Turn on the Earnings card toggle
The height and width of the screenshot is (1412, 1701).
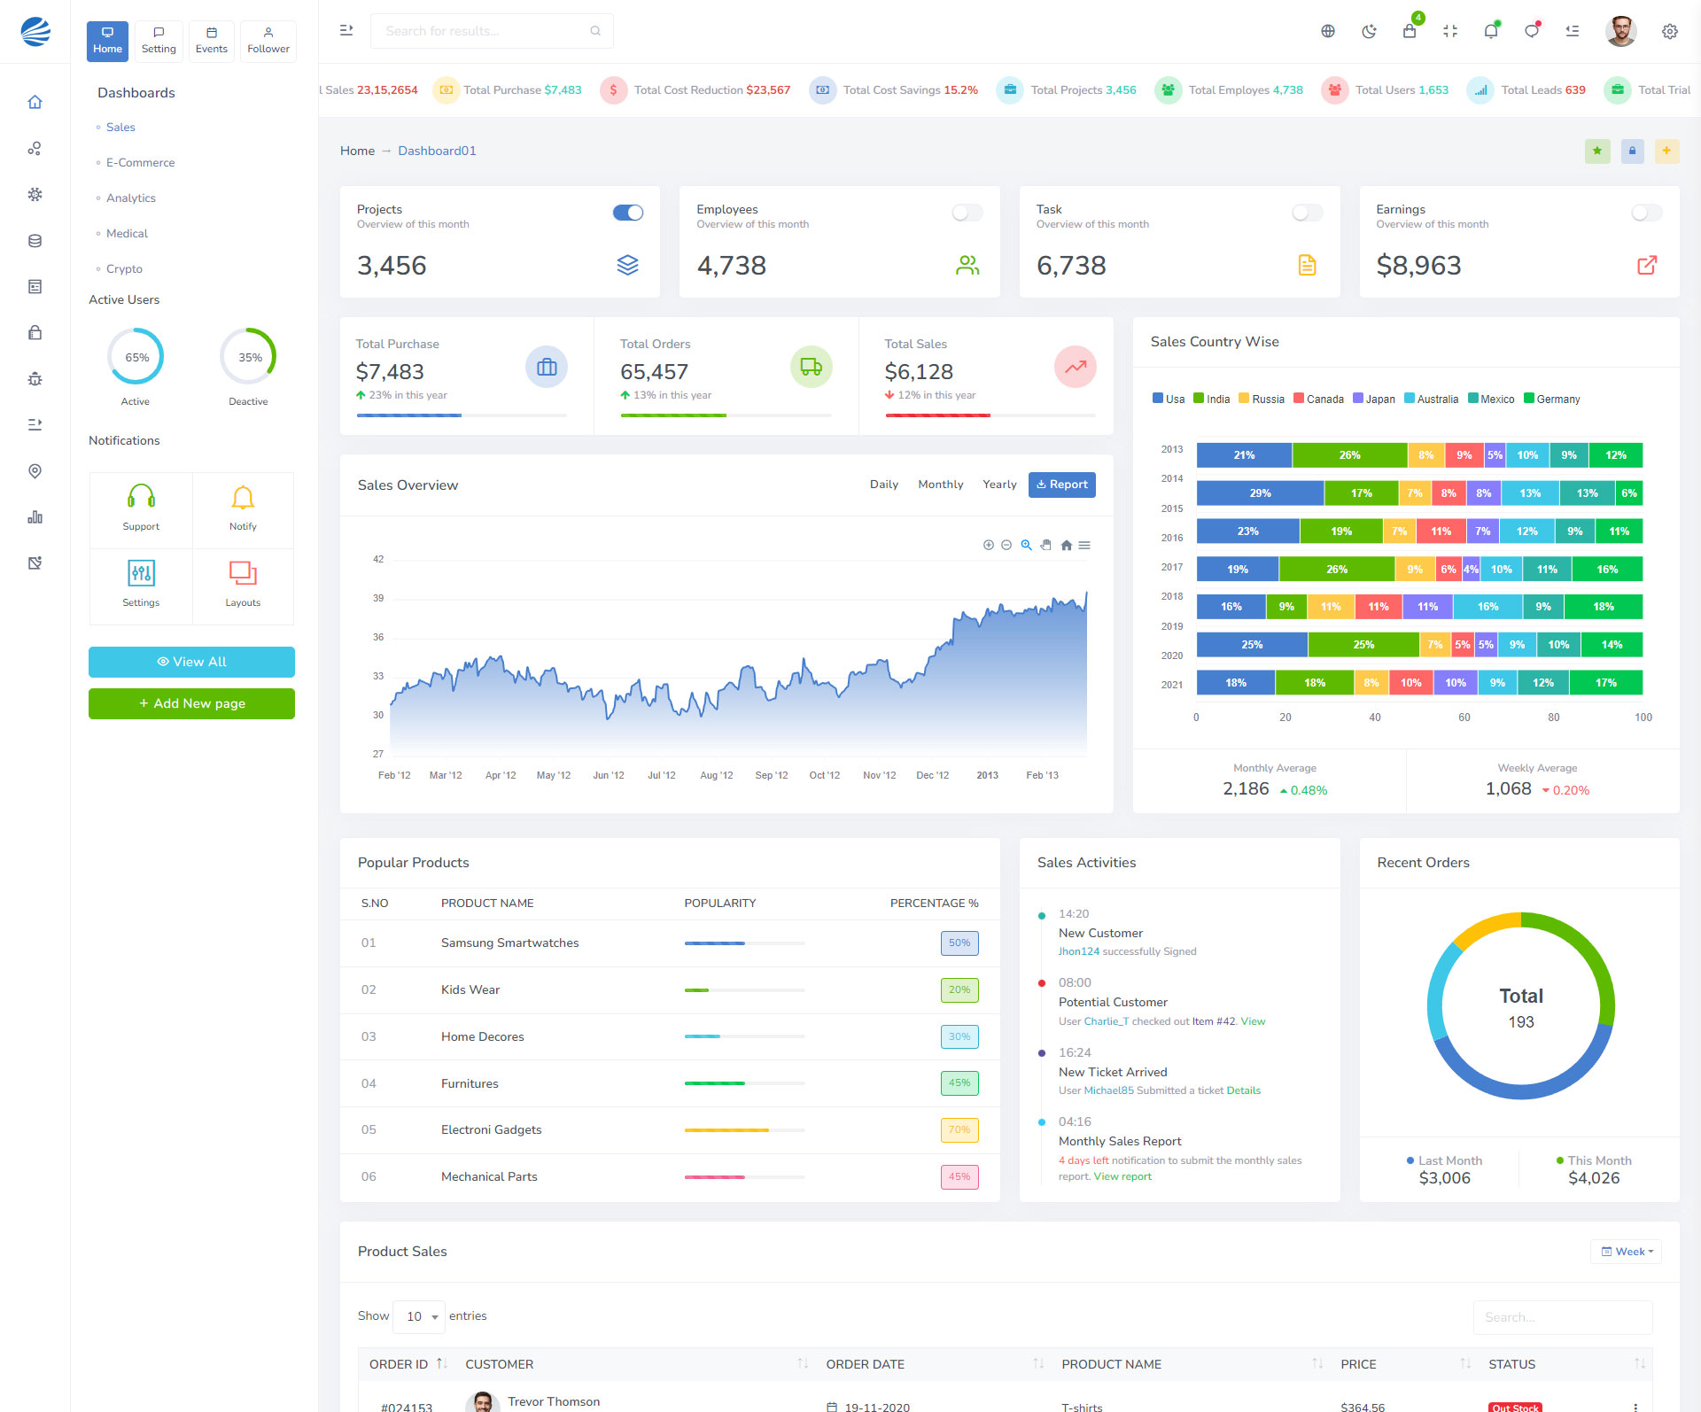[x=1646, y=213]
